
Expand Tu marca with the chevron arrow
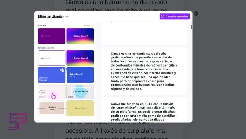pyautogui.click(x=92, y=26)
